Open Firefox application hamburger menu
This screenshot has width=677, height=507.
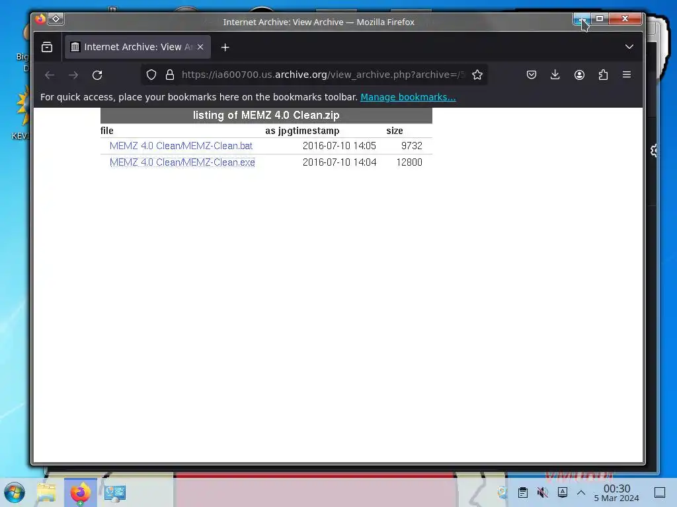(627, 75)
